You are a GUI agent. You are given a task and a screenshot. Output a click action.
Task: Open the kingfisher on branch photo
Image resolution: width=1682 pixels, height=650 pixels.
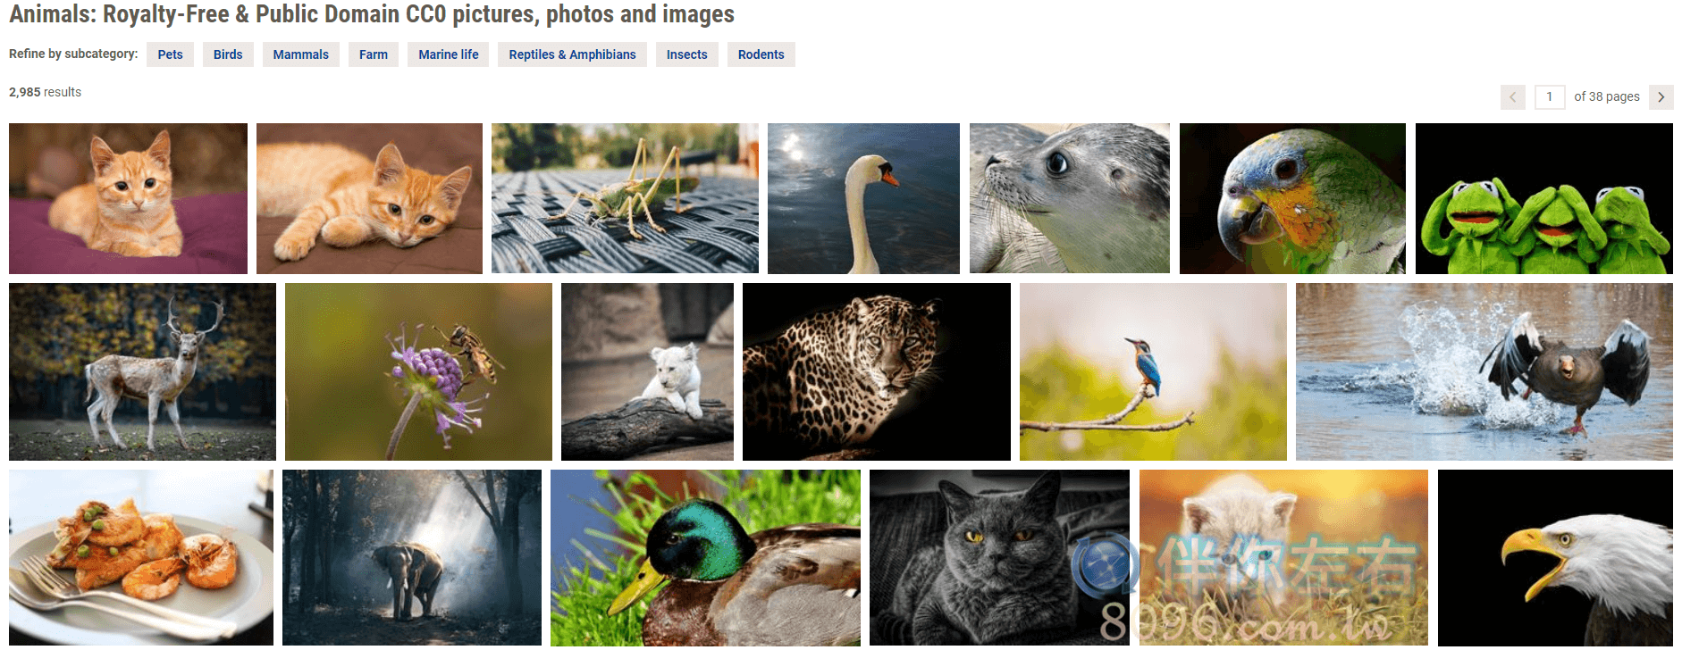(1153, 371)
